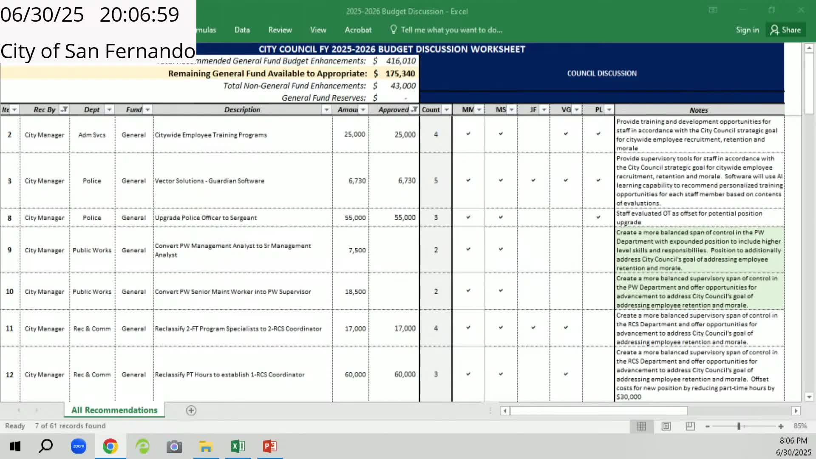Click the next sheet arrow
Viewport: 816px width, 459px height.
point(37,410)
